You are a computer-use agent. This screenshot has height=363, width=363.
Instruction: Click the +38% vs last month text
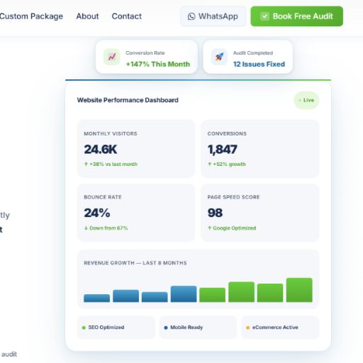click(111, 164)
